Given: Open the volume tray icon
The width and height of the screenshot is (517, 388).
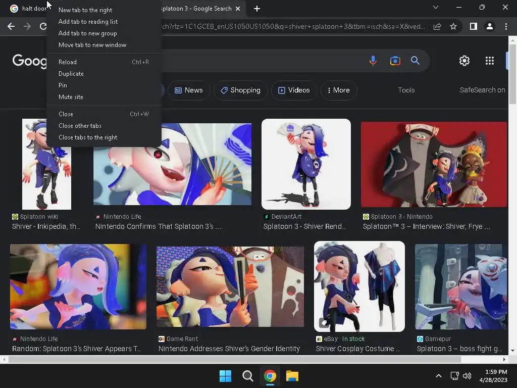Looking at the screenshot, I should pyautogui.click(x=467, y=376).
